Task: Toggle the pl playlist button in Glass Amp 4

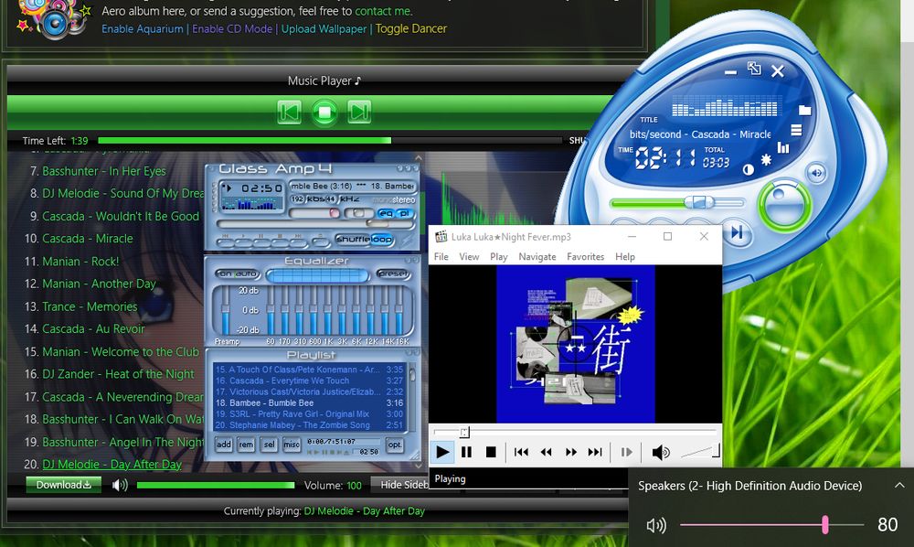Action: [403, 213]
